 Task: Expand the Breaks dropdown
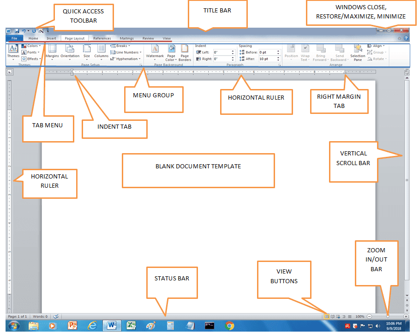pos(120,46)
